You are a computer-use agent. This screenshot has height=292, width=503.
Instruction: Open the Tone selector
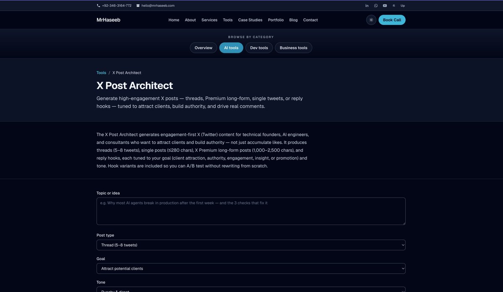(251, 290)
